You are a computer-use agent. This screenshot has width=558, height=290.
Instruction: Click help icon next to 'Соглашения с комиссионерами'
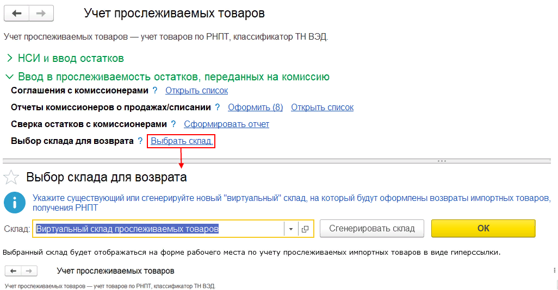pos(154,91)
